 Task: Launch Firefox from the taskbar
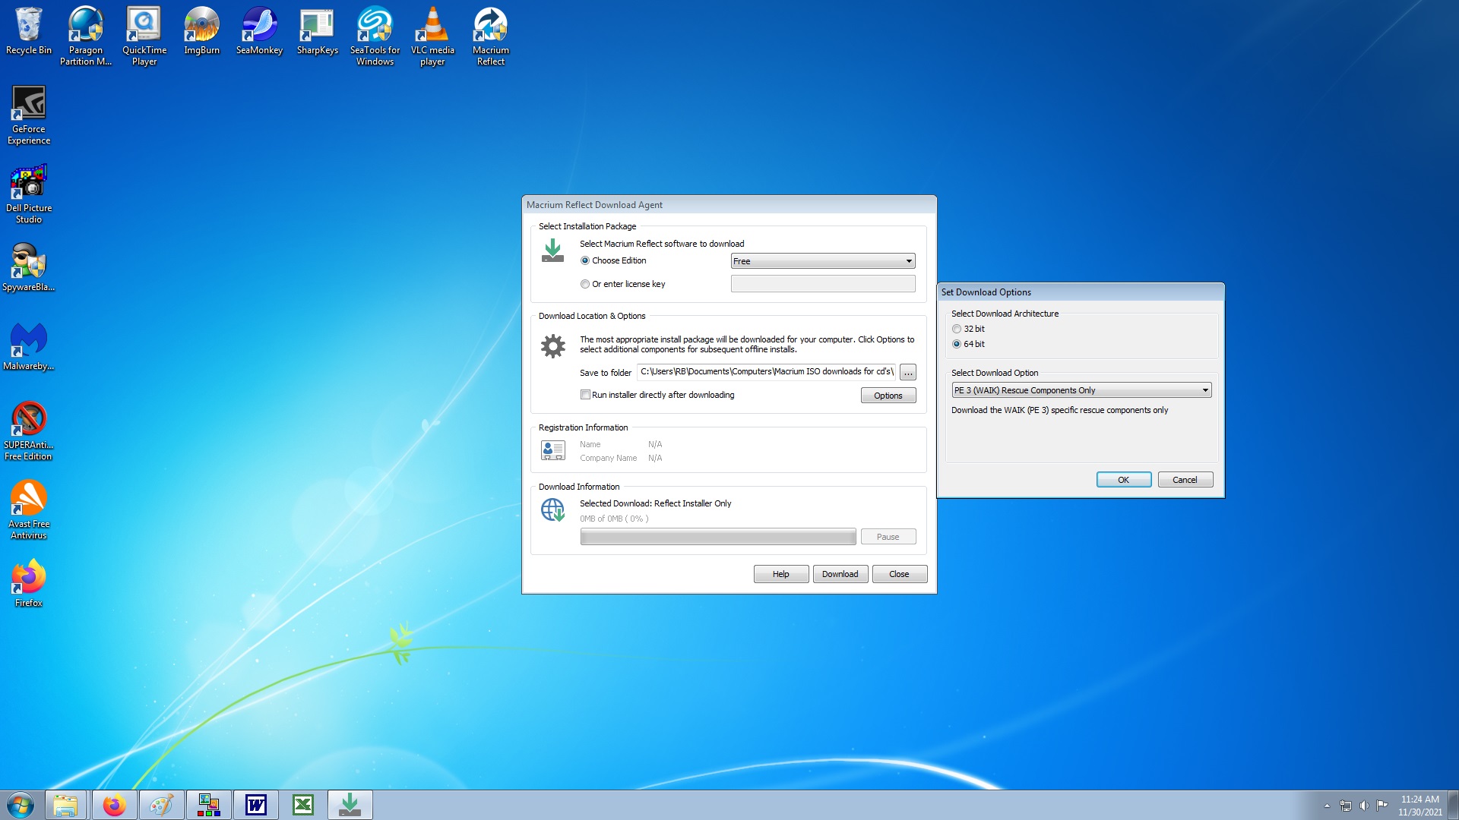[x=115, y=805]
